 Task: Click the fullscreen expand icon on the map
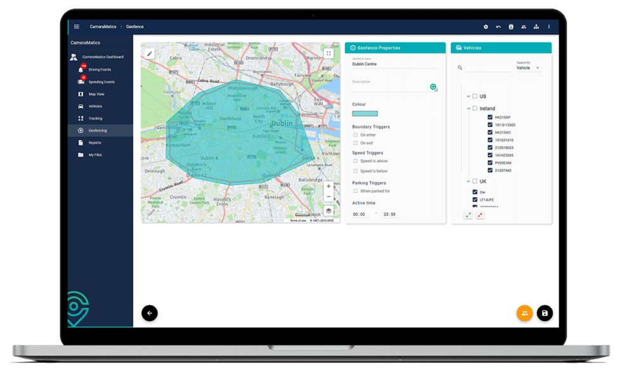pos(328,53)
